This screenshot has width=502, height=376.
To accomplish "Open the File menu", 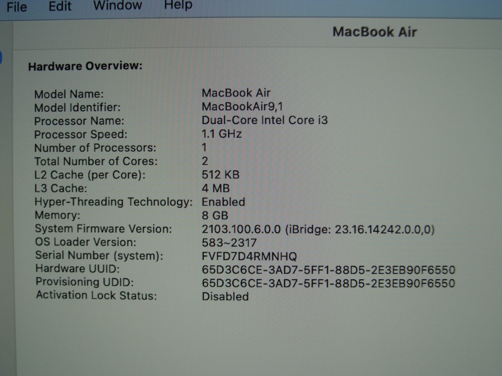I will [17, 7].
